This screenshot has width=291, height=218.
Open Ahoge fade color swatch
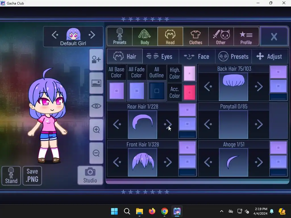[x=278, y=162]
